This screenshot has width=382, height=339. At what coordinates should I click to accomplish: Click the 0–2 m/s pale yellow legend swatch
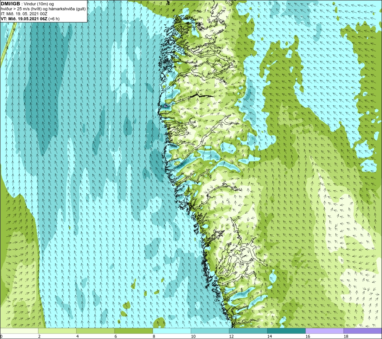click(19, 331)
